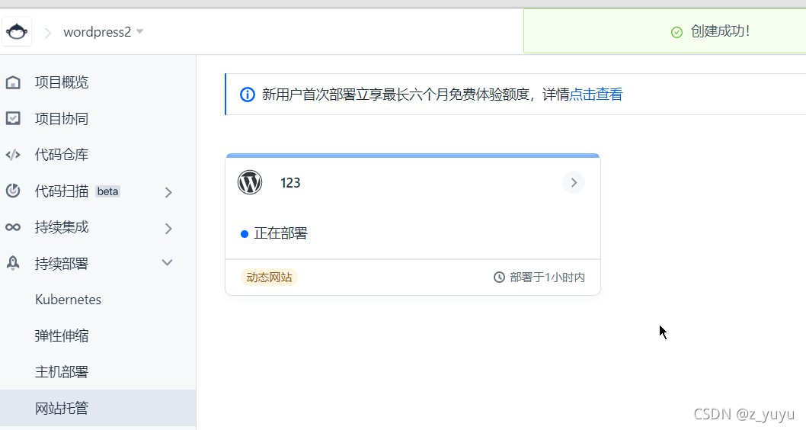Open the wordpress2 project dropdown

tap(104, 32)
